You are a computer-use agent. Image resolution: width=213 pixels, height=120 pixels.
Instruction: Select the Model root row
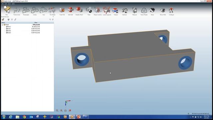(x=27, y=25)
